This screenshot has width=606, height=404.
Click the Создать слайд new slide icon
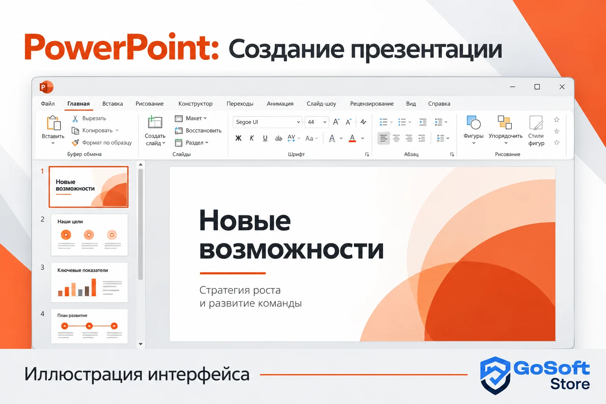(155, 122)
